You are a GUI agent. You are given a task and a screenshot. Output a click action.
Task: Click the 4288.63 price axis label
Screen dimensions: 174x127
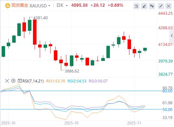coord(165,28)
